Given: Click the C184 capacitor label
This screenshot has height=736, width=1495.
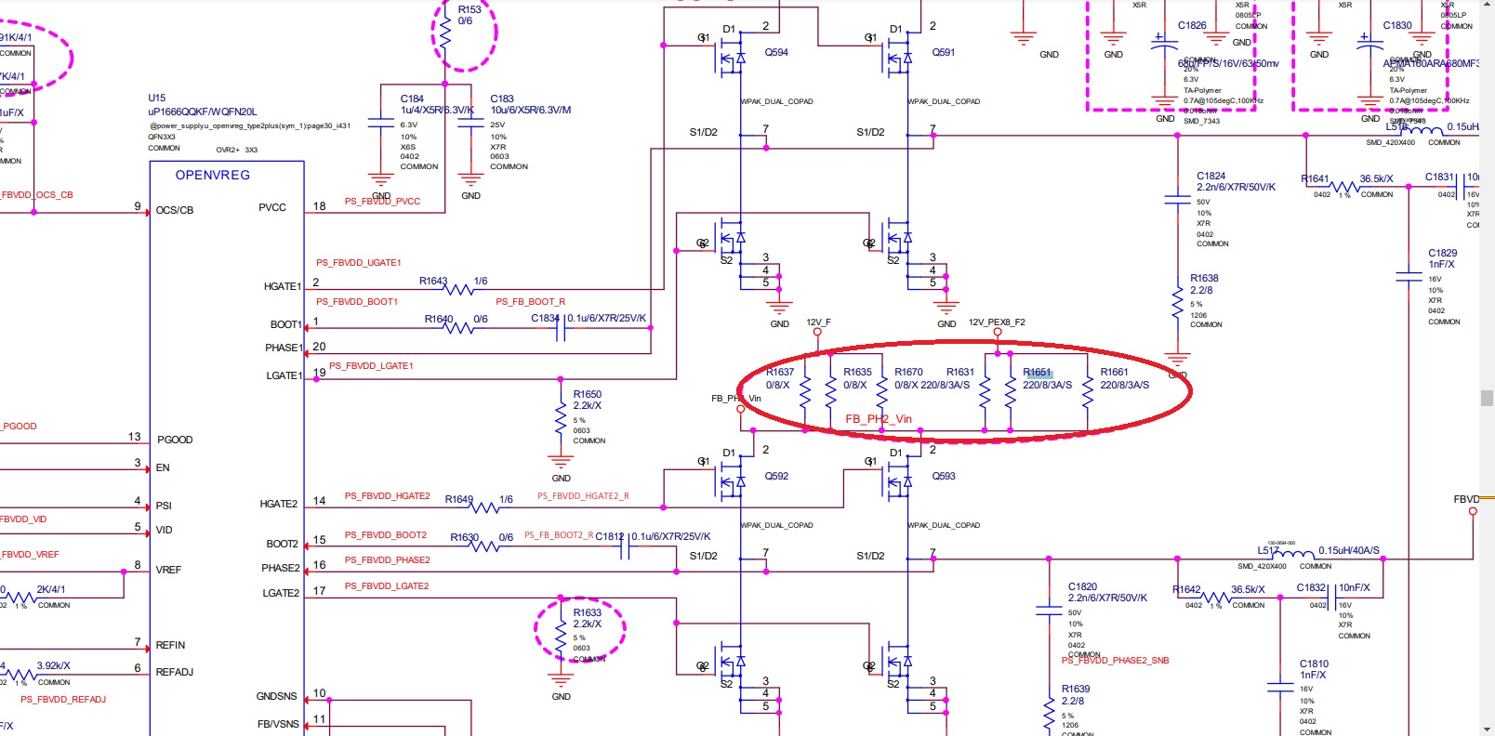Looking at the screenshot, I should (x=412, y=99).
